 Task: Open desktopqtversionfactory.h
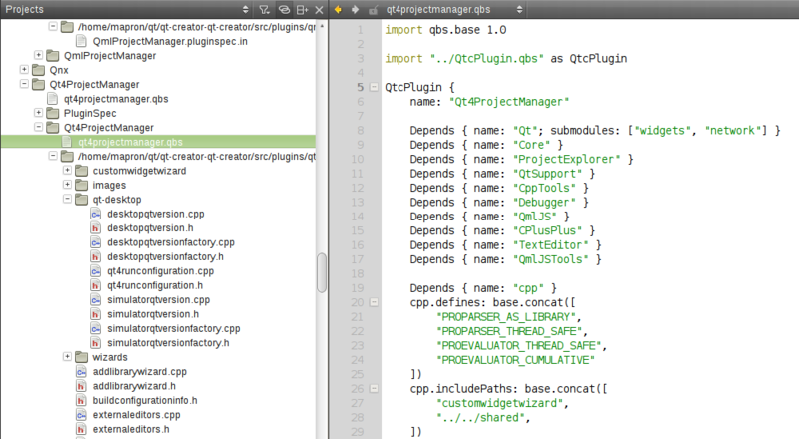pos(165,256)
